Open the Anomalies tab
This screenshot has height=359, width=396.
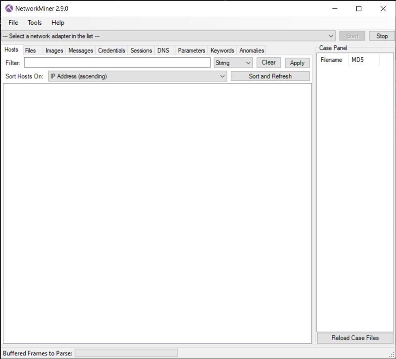click(251, 51)
